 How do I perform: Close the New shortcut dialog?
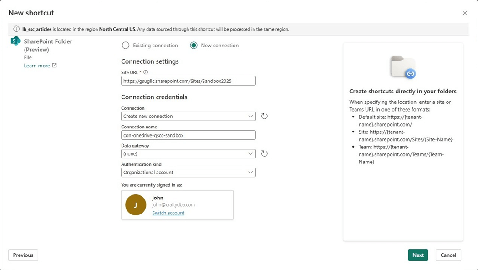pyautogui.click(x=465, y=13)
